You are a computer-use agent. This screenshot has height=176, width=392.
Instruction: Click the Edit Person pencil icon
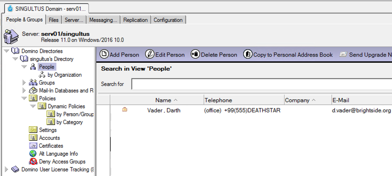(150, 54)
